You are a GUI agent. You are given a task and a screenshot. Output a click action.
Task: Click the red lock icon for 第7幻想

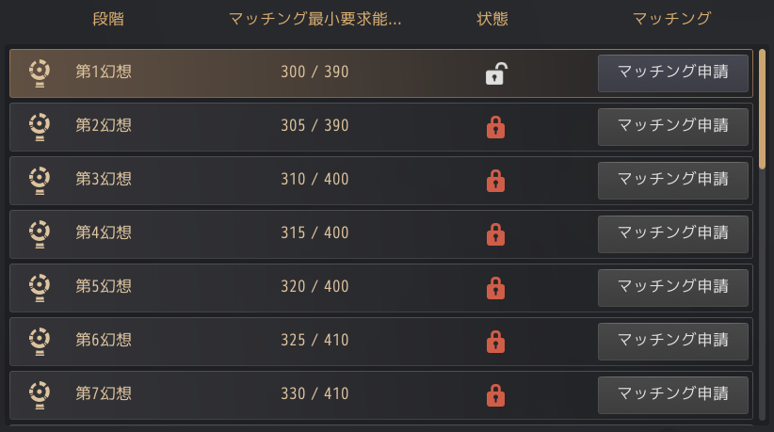(494, 395)
